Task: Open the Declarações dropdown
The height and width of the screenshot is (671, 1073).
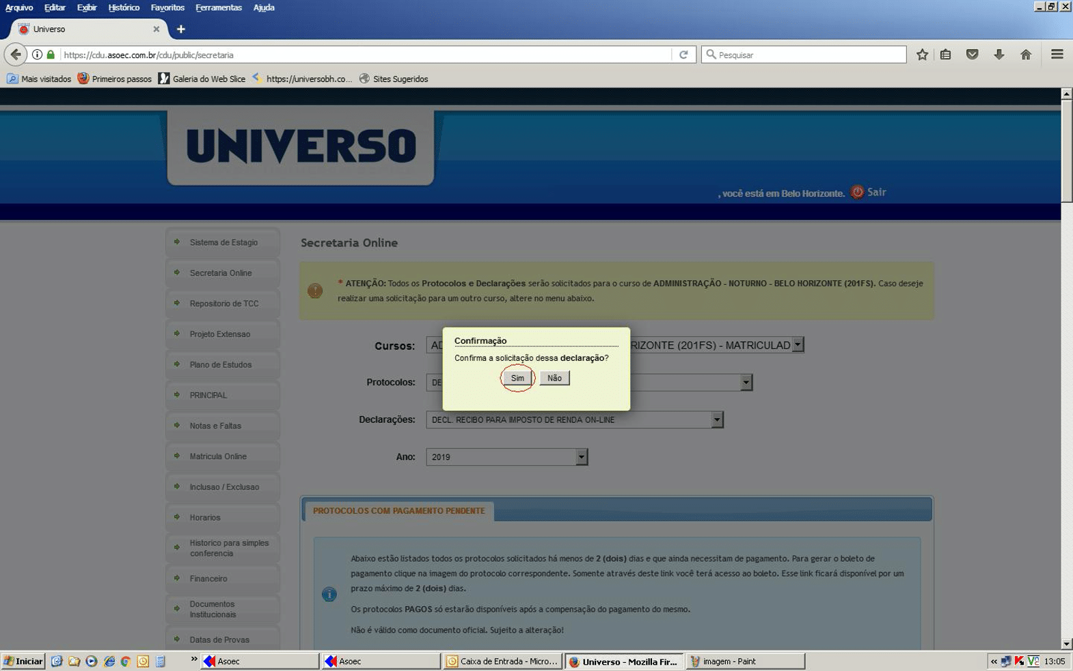Action: (x=575, y=420)
